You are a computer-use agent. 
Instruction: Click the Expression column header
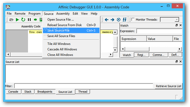tap(133, 39)
